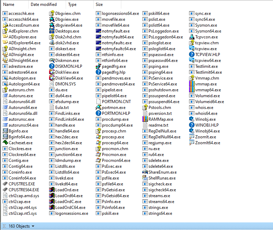The image size is (273, 230).
Task: Click the ADInsight.exe icon
Action: (5, 55)
